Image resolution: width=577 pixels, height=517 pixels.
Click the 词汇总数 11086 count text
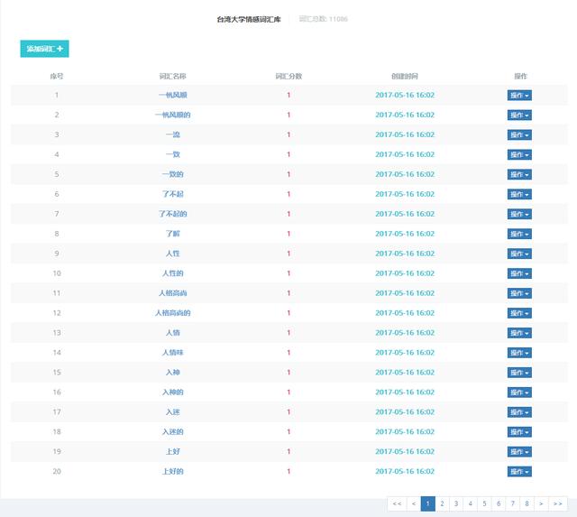(323, 19)
